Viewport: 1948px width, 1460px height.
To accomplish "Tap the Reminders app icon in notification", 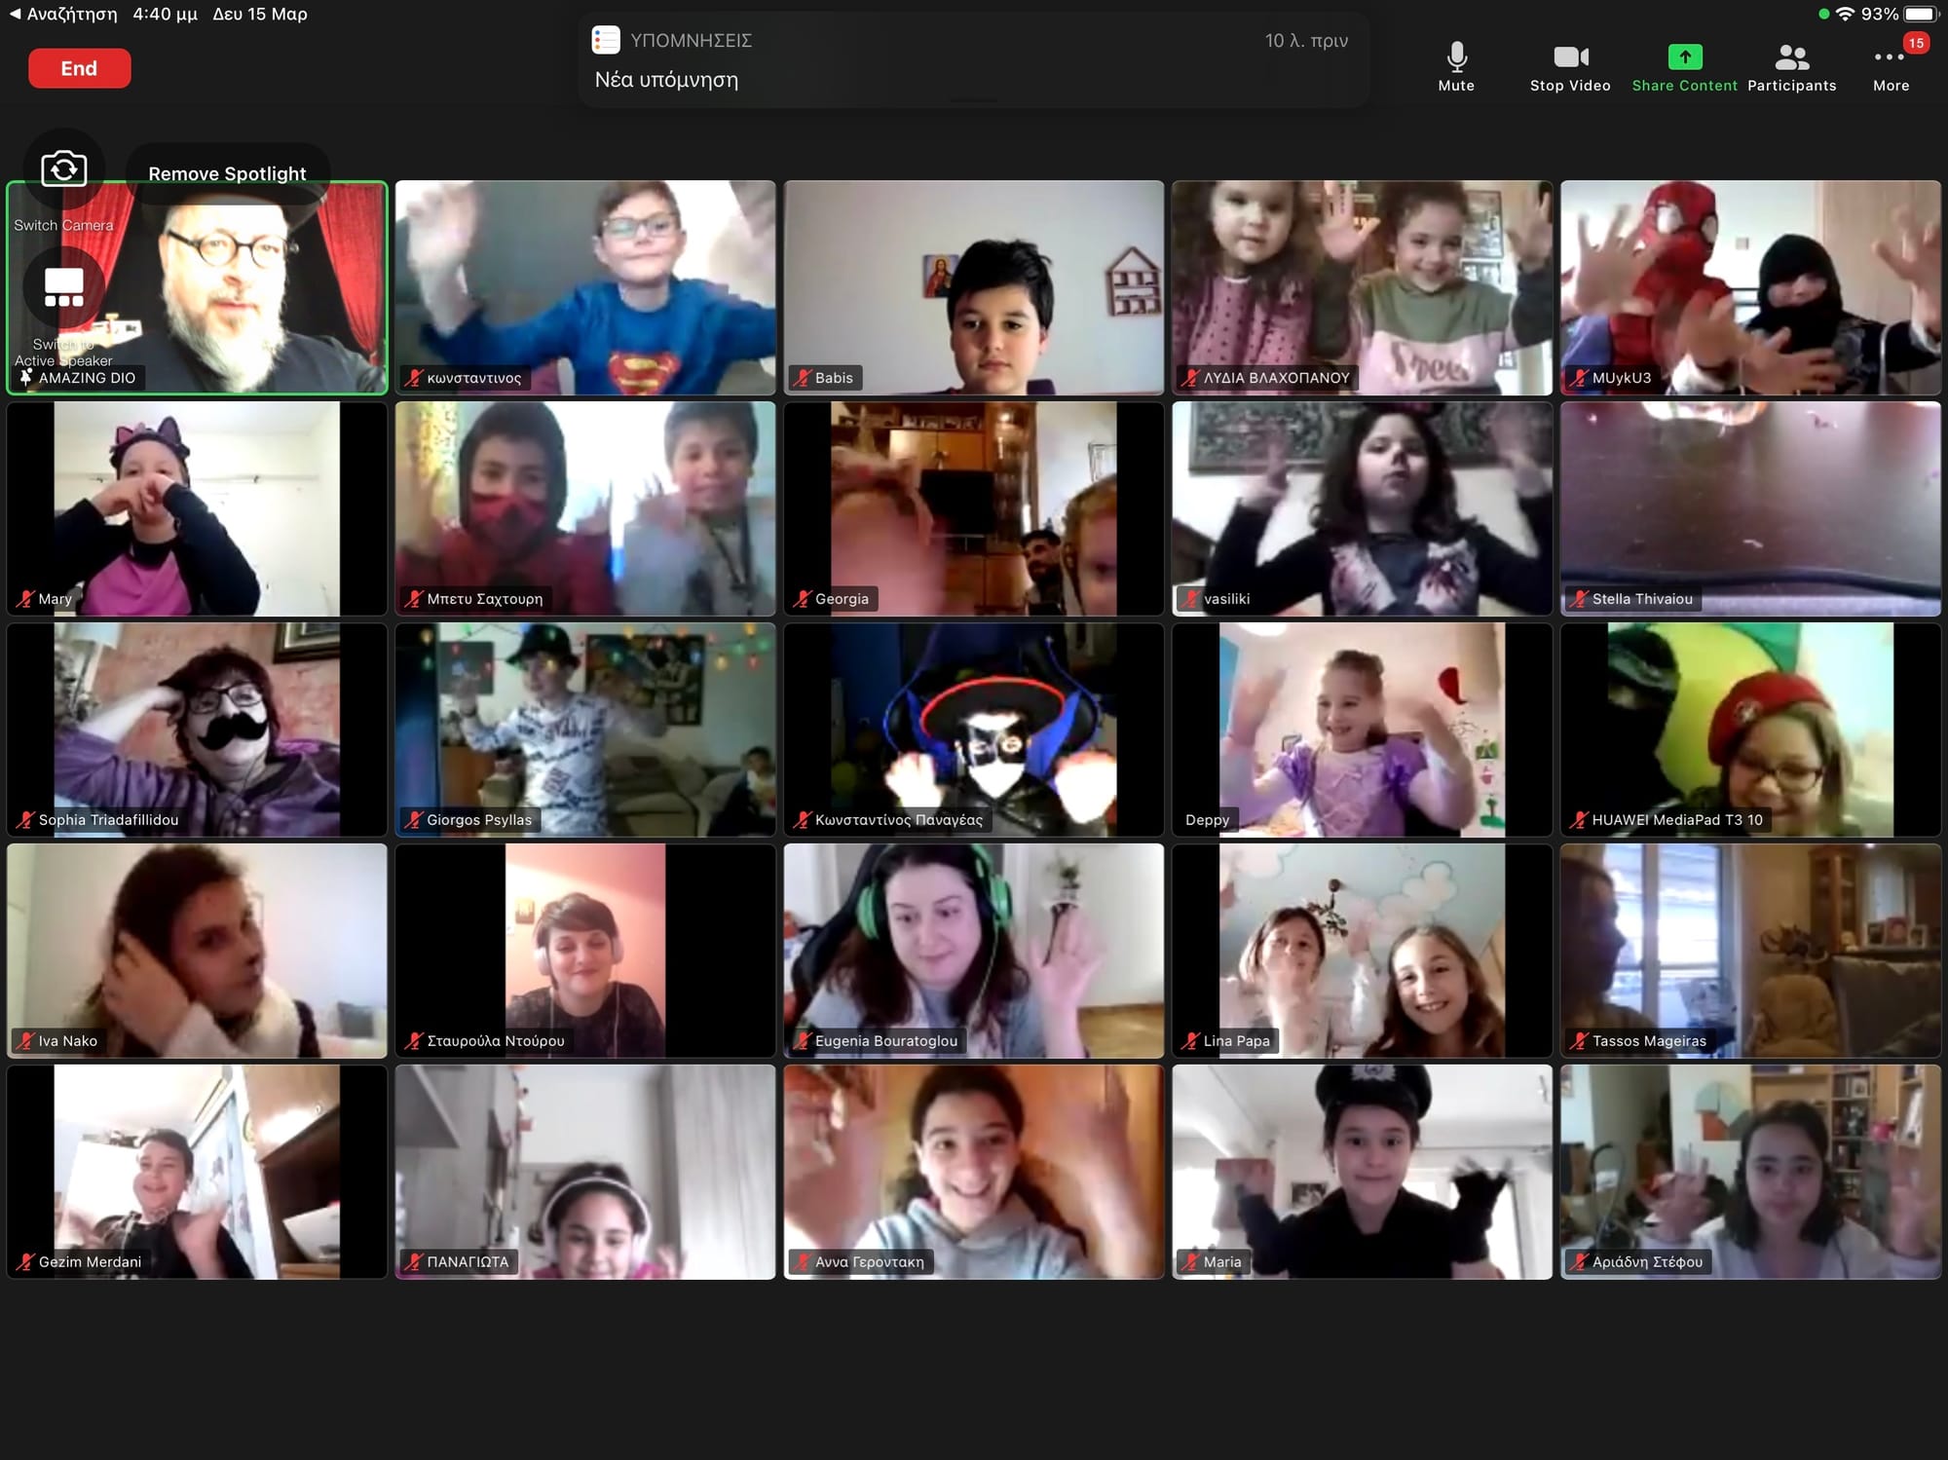I will point(606,40).
